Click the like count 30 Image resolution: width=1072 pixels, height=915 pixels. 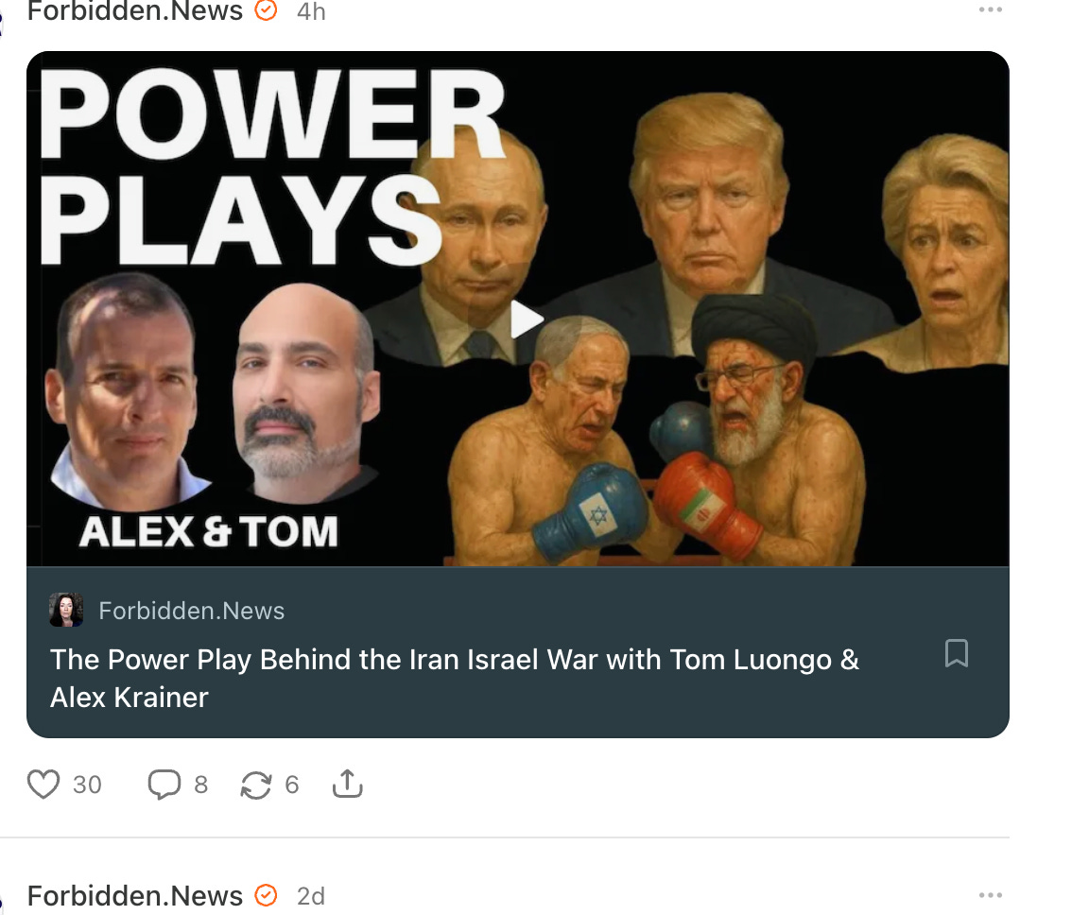88,785
